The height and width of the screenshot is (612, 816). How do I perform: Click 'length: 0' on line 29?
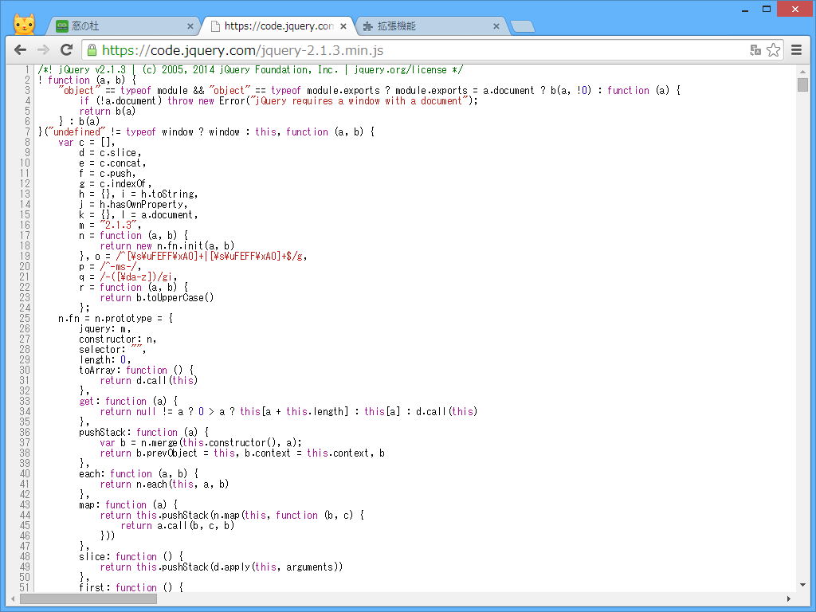tap(102, 359)
